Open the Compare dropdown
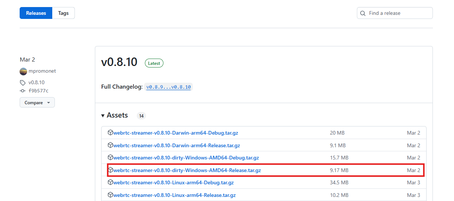 point(37,103)
